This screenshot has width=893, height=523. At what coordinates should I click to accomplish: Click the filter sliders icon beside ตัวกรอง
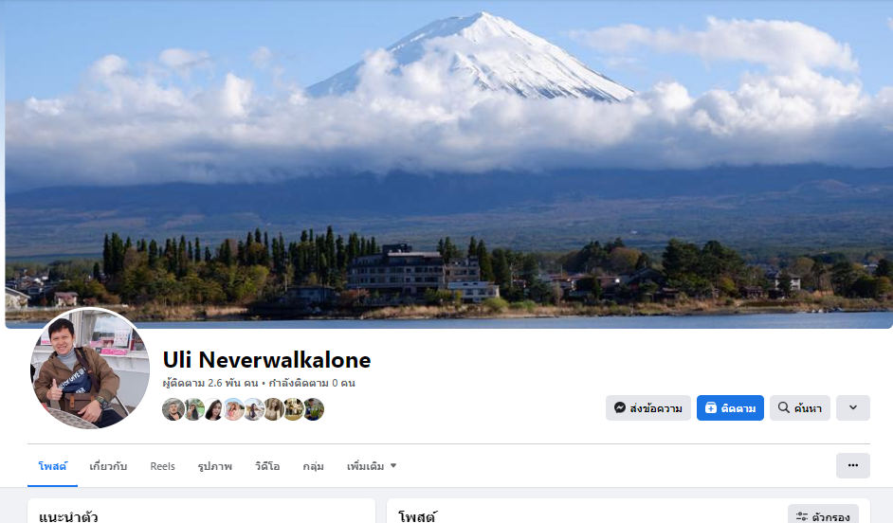[802, 516]
